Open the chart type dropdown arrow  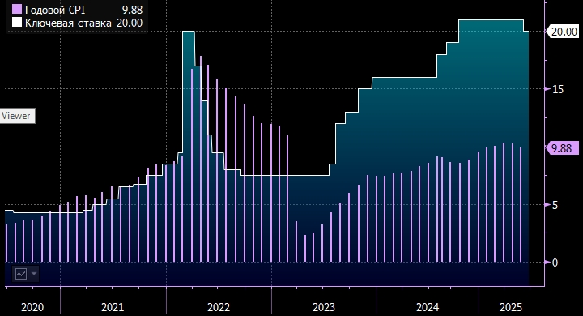click(34, 274)
